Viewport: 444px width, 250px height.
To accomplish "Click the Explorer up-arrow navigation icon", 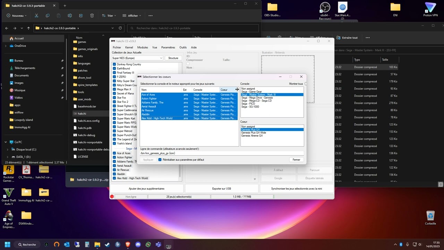I will pos(28,28).
